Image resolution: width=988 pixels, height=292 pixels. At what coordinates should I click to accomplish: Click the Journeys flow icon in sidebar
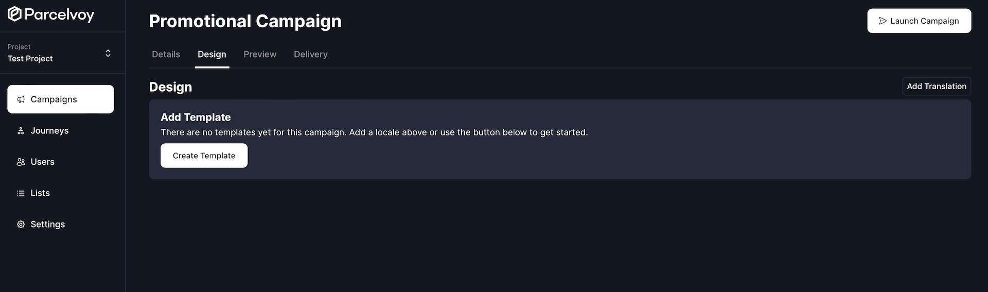pos(21,131)
